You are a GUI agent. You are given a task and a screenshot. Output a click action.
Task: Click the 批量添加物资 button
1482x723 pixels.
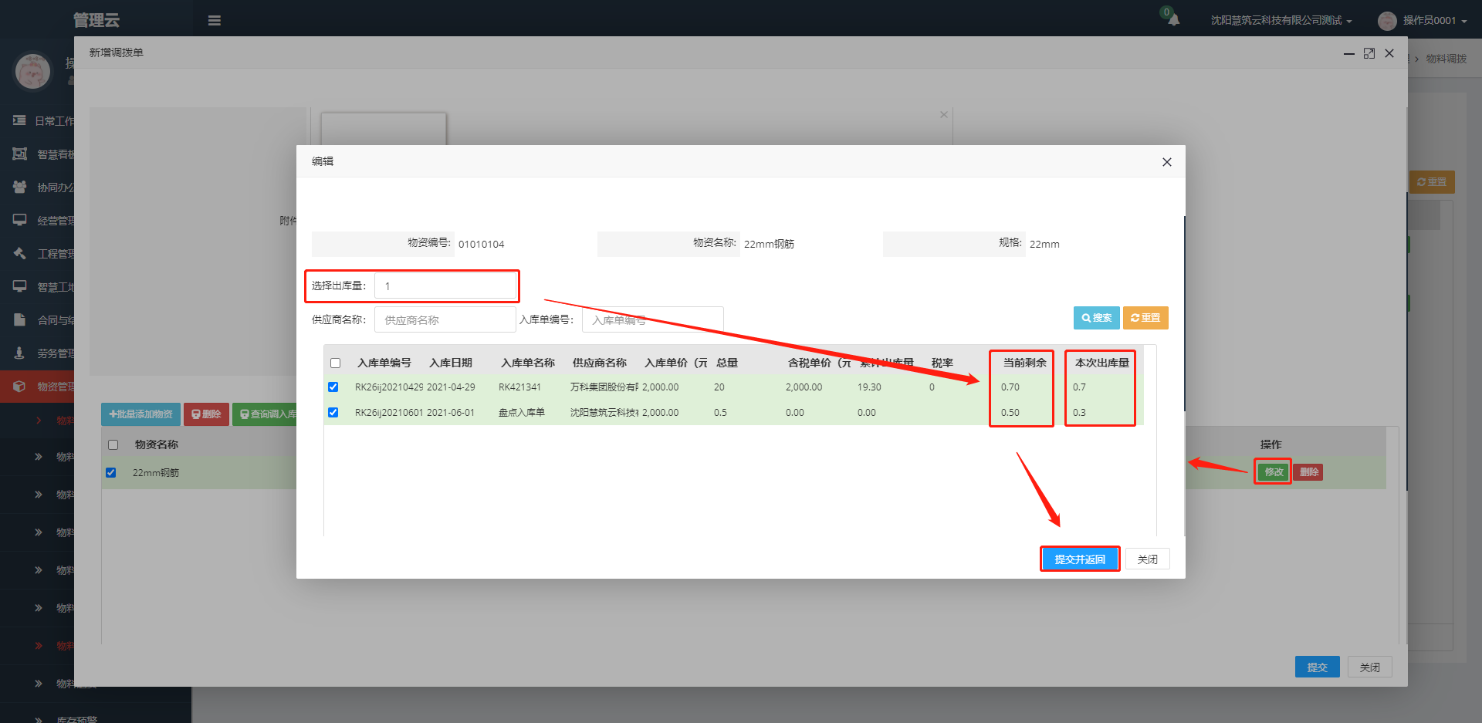click(140, 414)
